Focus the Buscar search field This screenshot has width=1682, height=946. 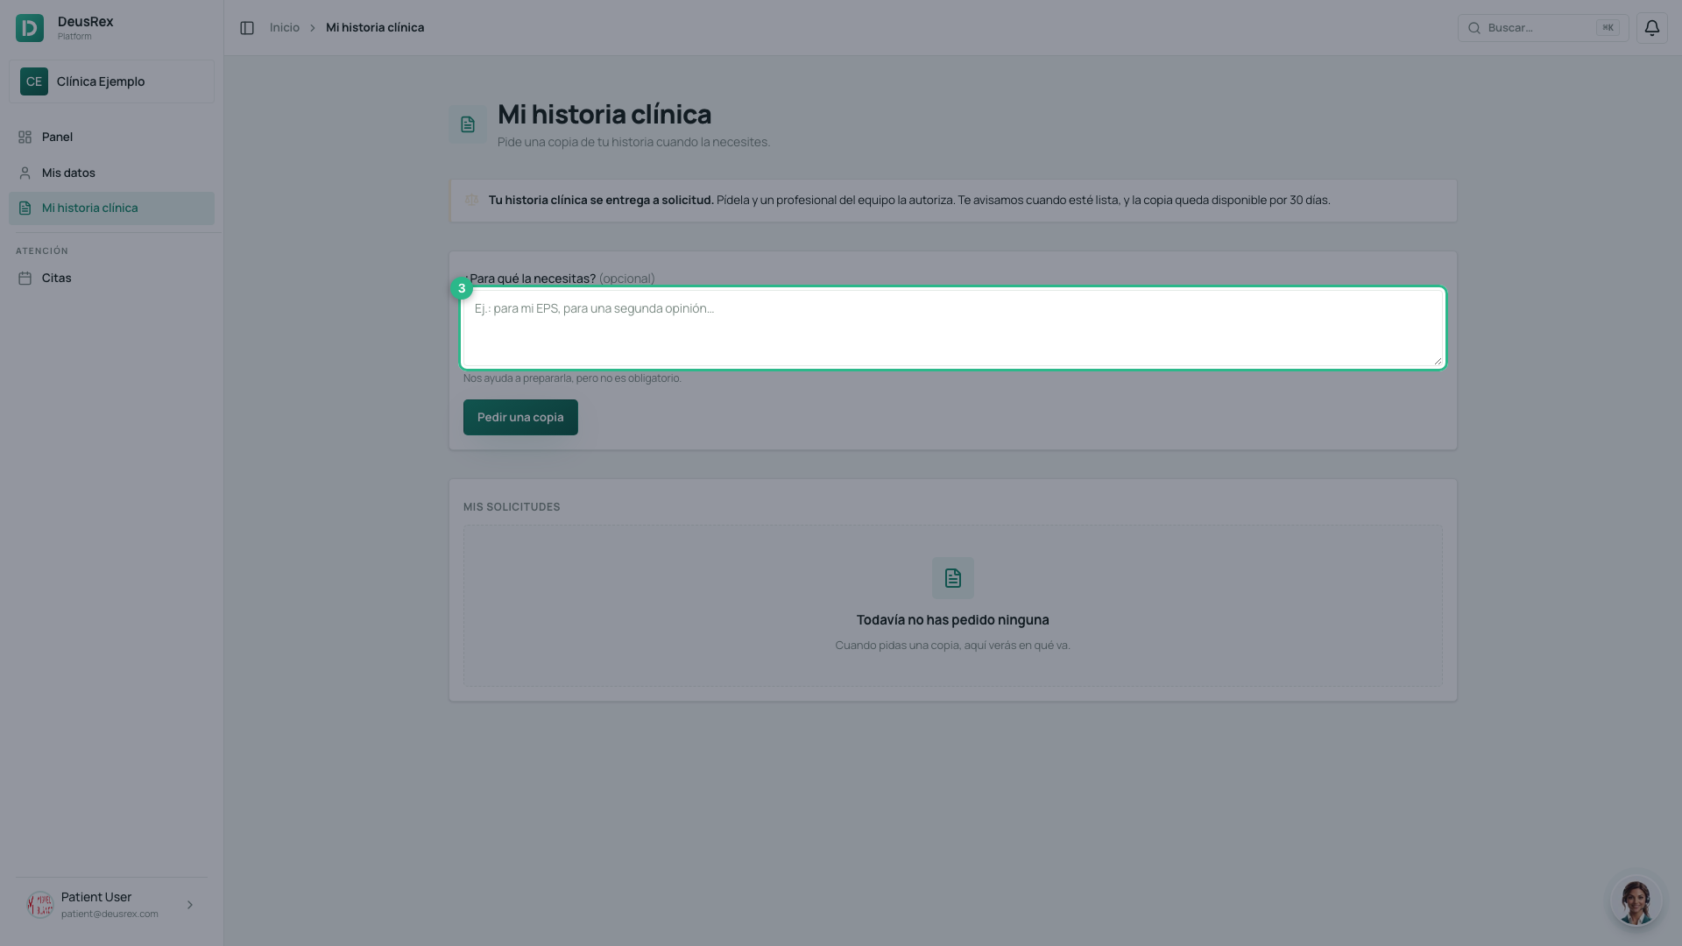1543,28
